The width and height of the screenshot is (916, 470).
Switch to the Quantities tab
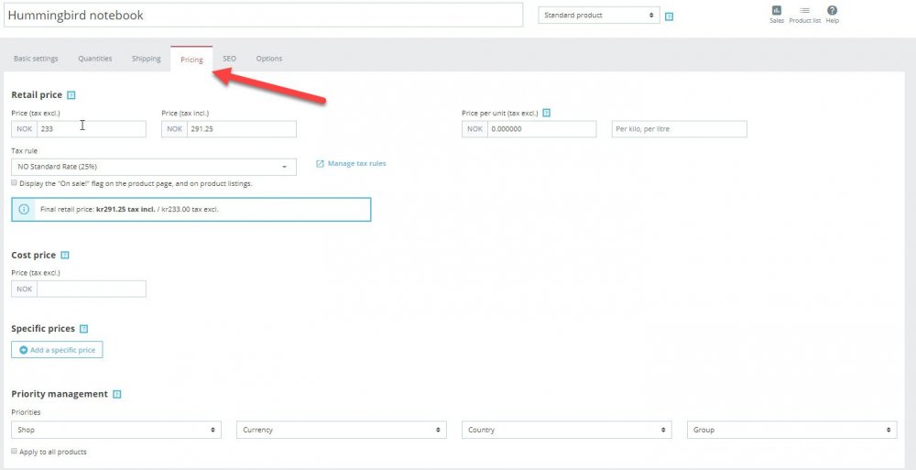95,59
